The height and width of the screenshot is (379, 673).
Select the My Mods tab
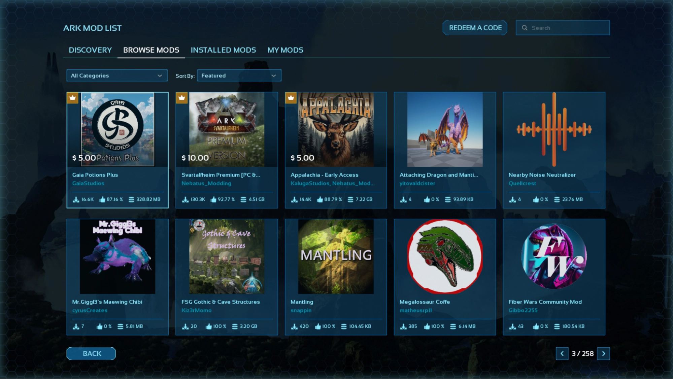coord(285,50)
